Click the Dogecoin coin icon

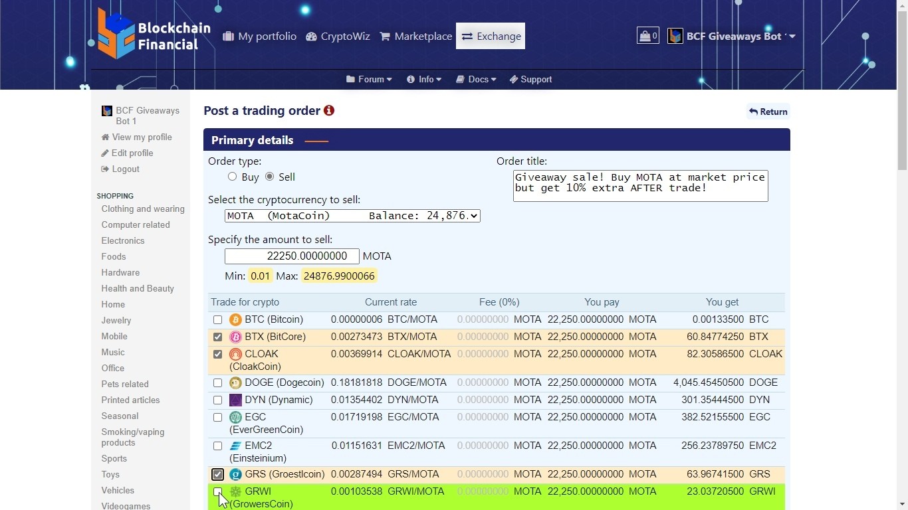235,383
